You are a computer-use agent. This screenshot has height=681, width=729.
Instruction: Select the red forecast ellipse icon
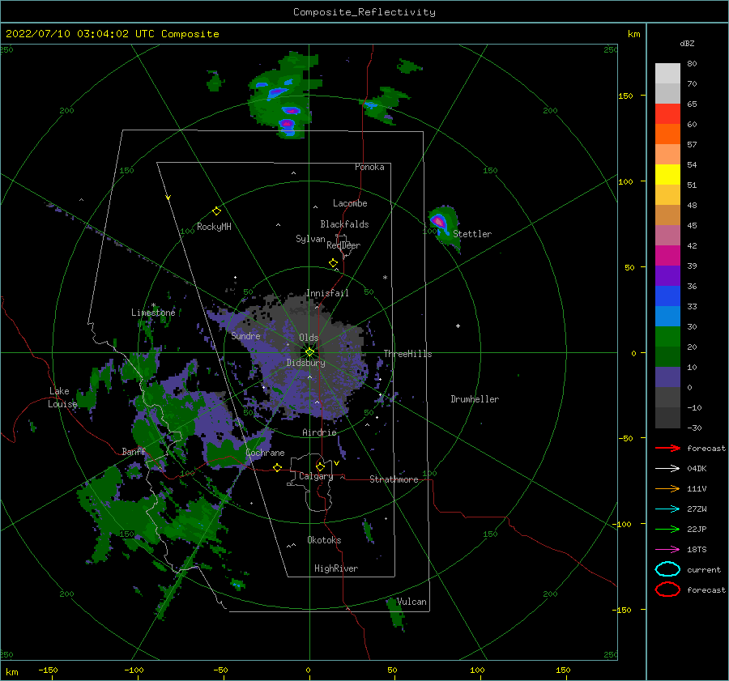667,589
